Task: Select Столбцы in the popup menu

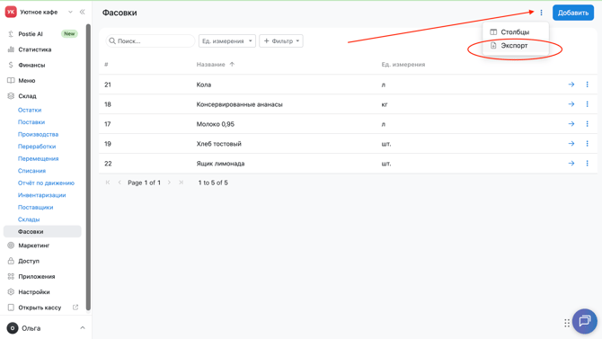Action: (x=516, y=31)
